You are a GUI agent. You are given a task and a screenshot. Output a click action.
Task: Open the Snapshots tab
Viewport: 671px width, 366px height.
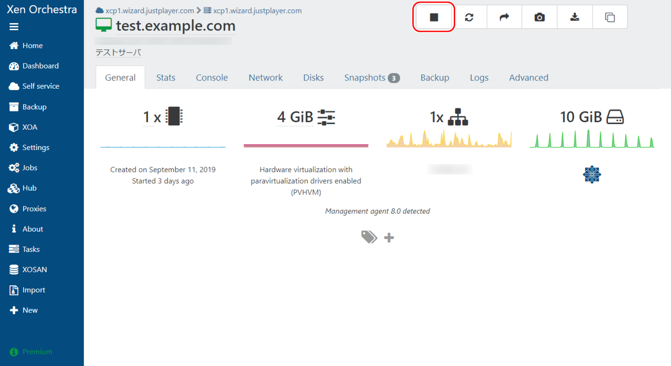point(372,77)
